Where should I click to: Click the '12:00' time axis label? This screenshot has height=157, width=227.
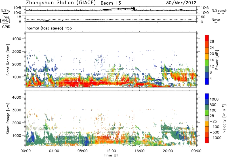111,151
